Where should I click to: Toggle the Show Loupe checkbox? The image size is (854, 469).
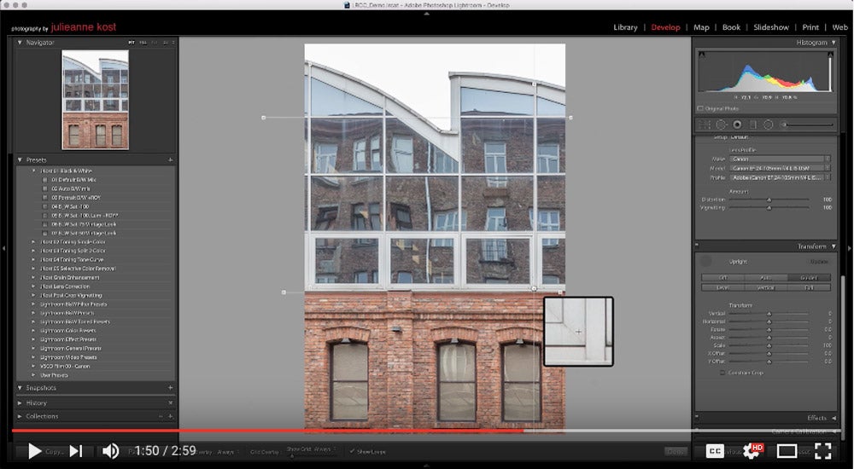[x=352, y=451]
